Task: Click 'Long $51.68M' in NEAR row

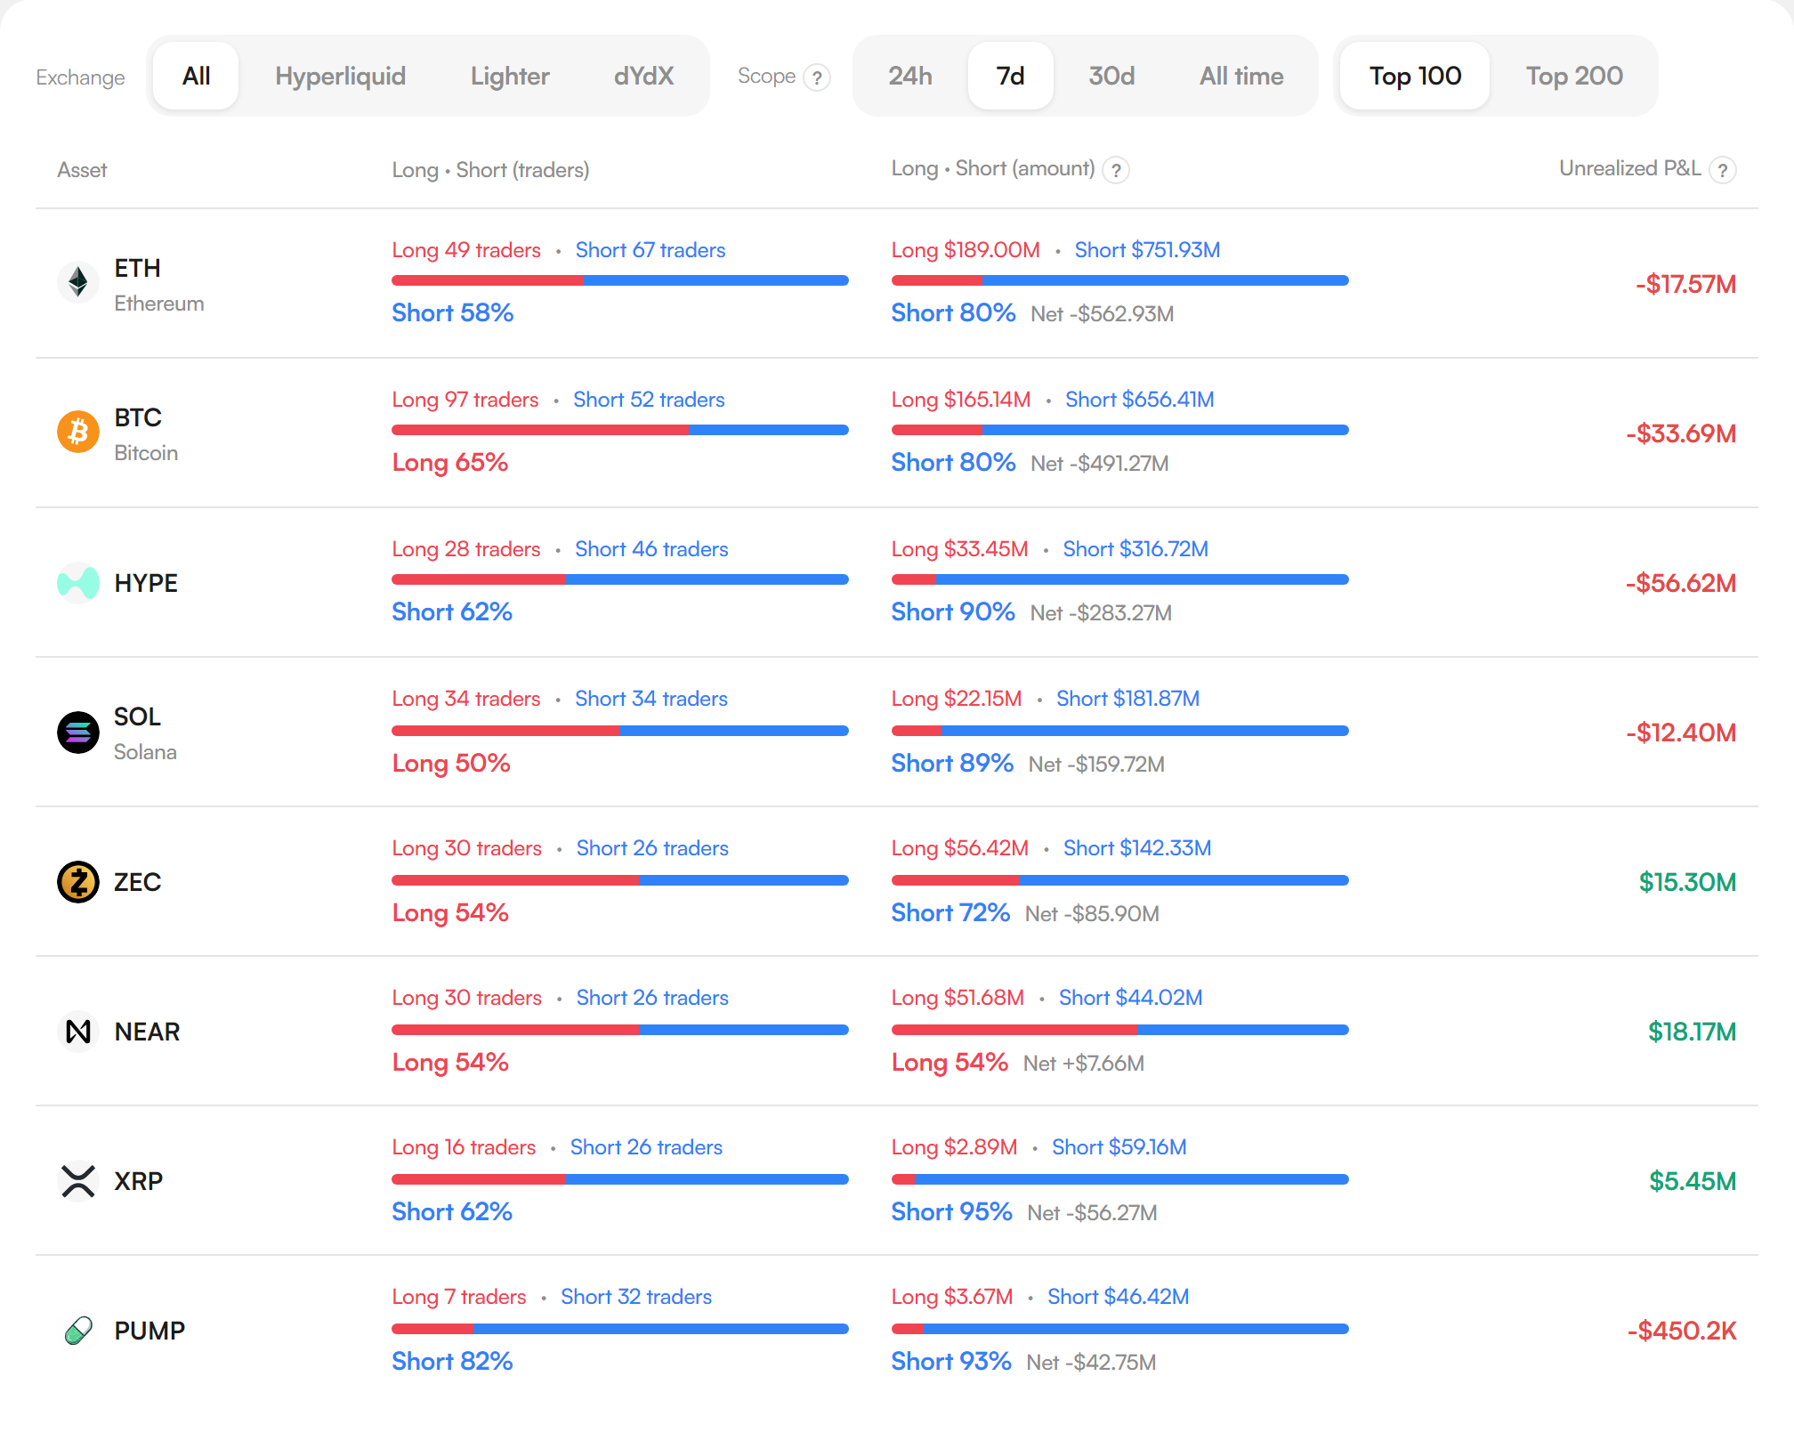Action: (958, 998)
